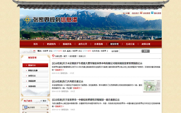Select 效能监察 in sidebar

(x=35, y=81)
